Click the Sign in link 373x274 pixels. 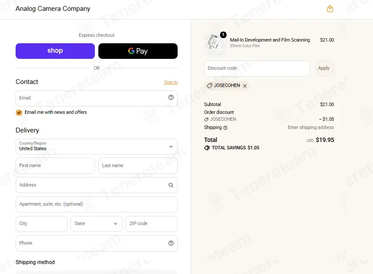click(x=171, y=82)
